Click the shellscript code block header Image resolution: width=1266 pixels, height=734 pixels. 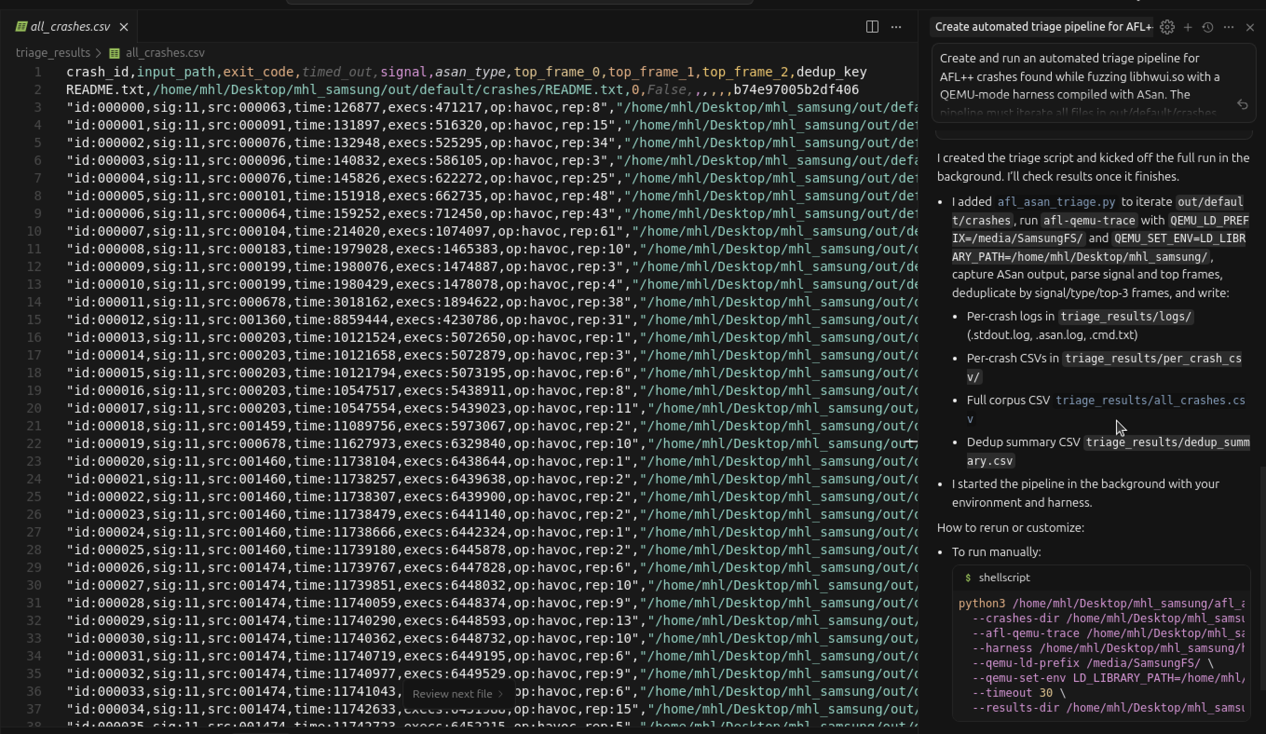(x=1004, y=578)
